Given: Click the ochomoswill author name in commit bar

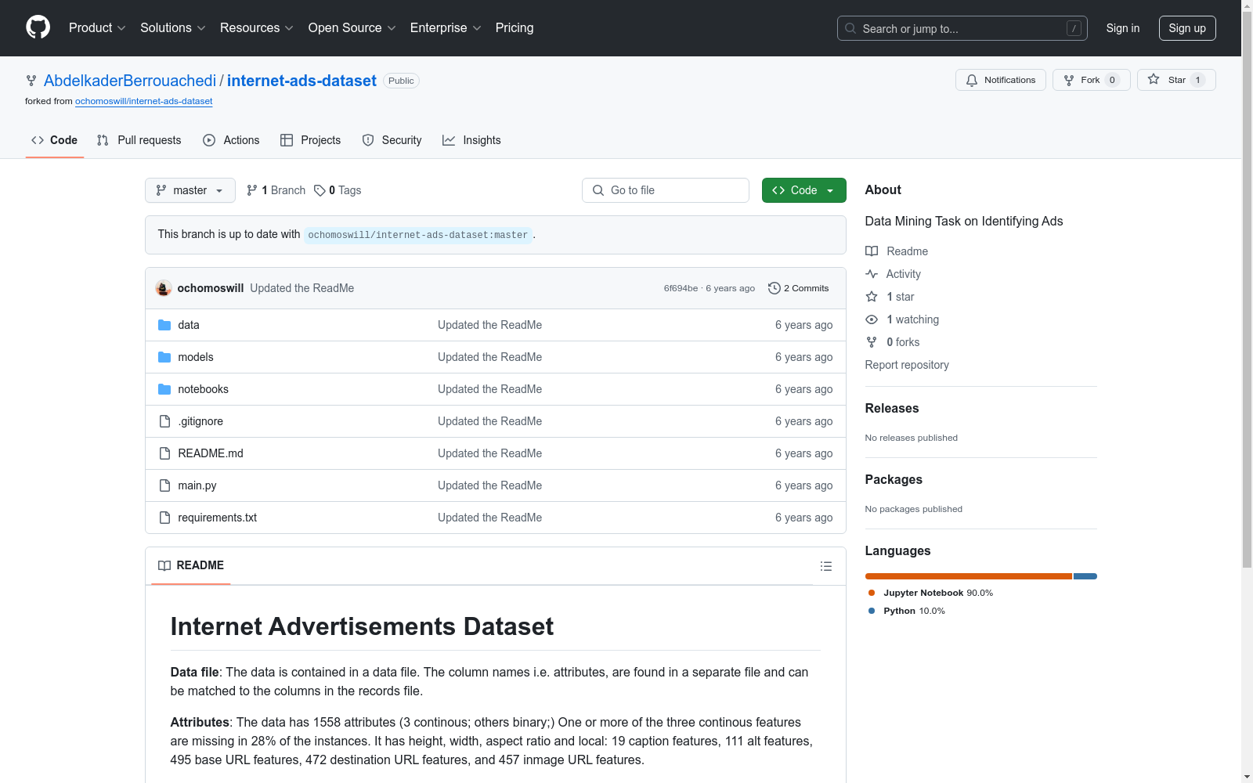Looking at the screenshot, I should click(x=211, y=288).
